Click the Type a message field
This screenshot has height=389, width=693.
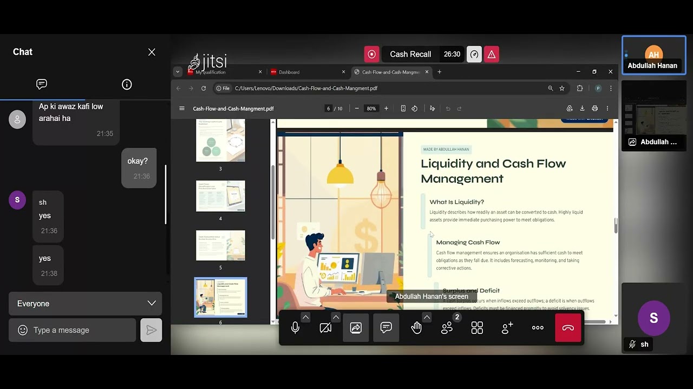pyautogui.click(x=73, y=330)
